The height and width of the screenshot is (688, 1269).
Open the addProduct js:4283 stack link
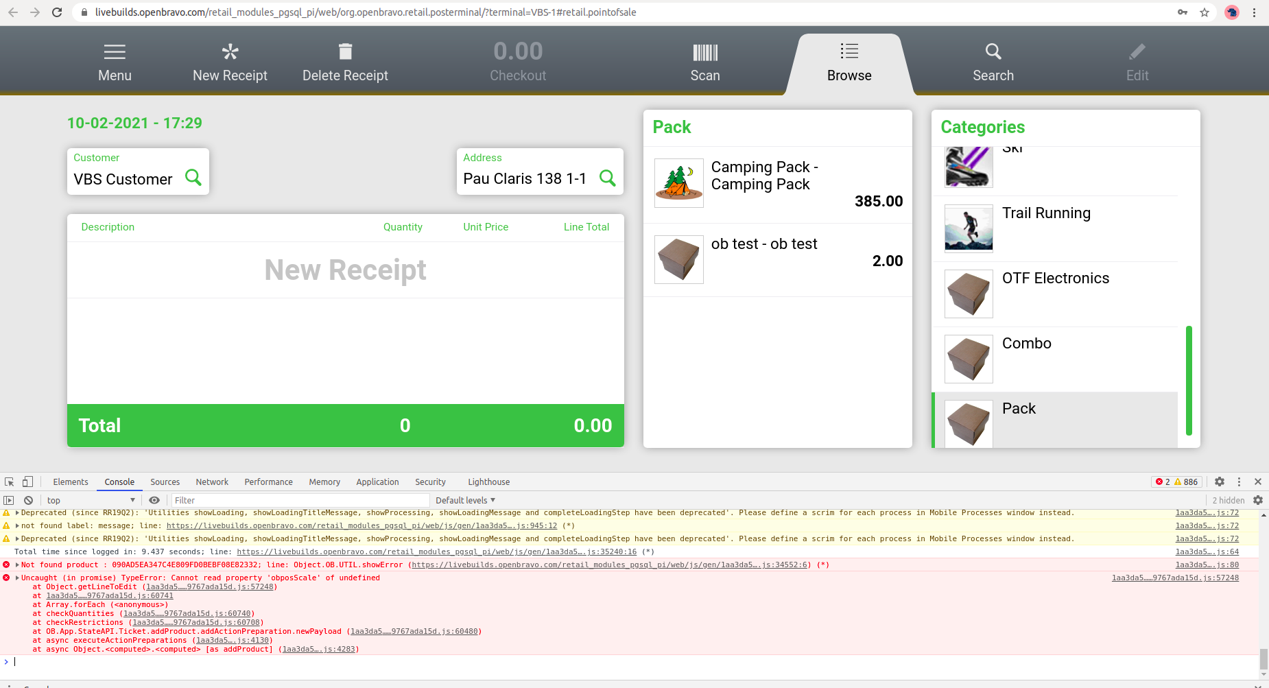pyautogui.click(x=319, y=650)
